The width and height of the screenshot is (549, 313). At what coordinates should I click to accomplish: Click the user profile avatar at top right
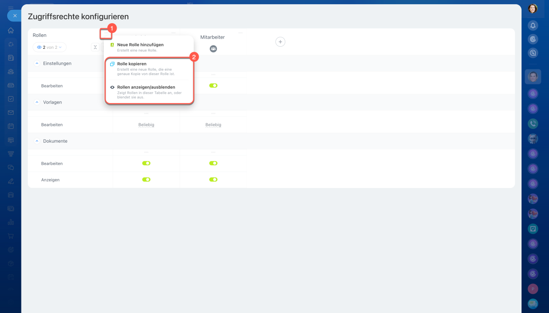click(533, 9)
